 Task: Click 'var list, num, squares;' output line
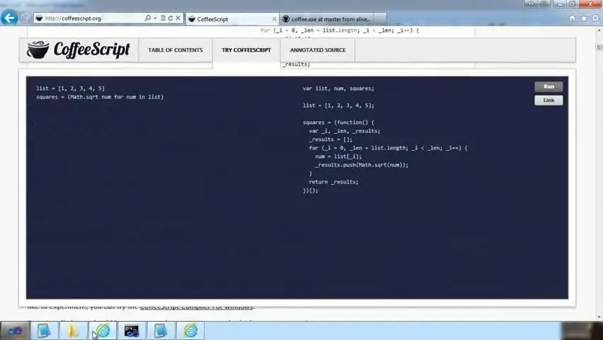[338, 88]
